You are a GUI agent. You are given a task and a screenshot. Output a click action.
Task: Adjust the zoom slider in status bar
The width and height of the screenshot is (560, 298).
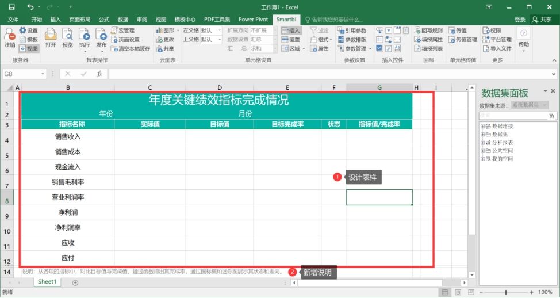505,292
